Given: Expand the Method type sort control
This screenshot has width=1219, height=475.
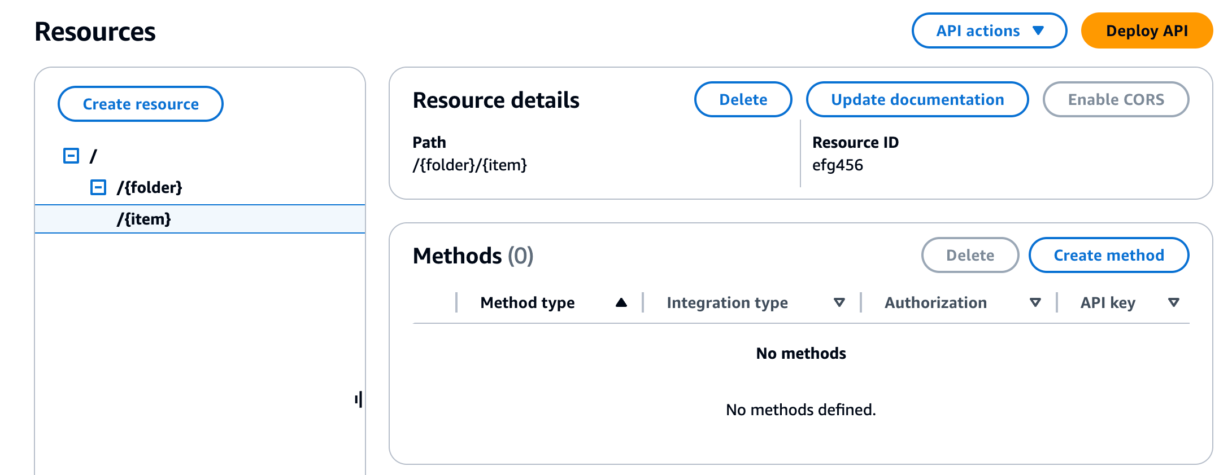Looking at the screenshot, I should (x=621, y=302).
